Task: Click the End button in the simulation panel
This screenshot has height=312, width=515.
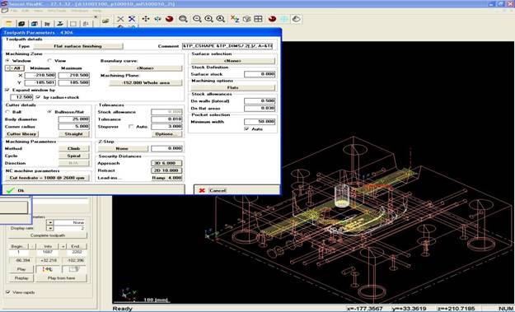Action: 77,246
